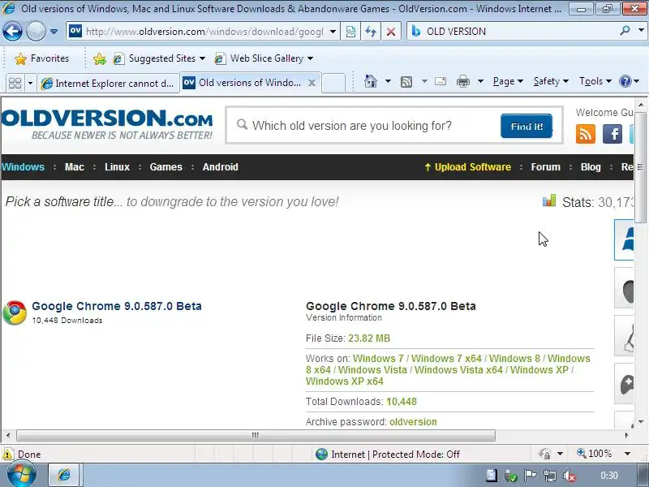Screen dimensions: 649x487
Task: Open the Page menu
Action: (x=508, y=81)
